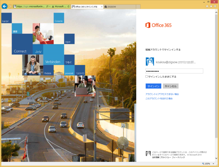
Task: Open the address bar autocomplete dropdown arrow
Action: [50, 6]
